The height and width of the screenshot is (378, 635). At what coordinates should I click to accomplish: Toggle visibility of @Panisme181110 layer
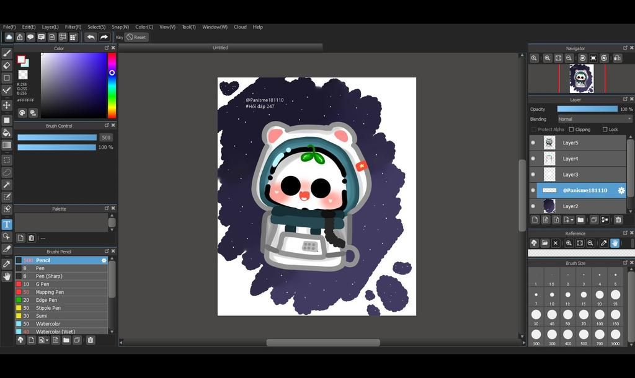pos(533,190)
